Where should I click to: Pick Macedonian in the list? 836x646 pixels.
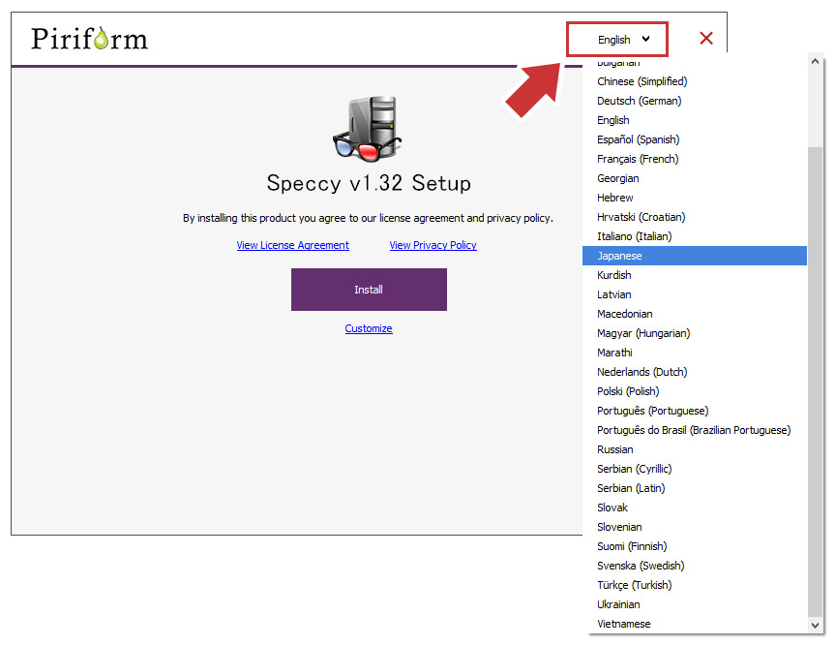[x=695, y=314]
